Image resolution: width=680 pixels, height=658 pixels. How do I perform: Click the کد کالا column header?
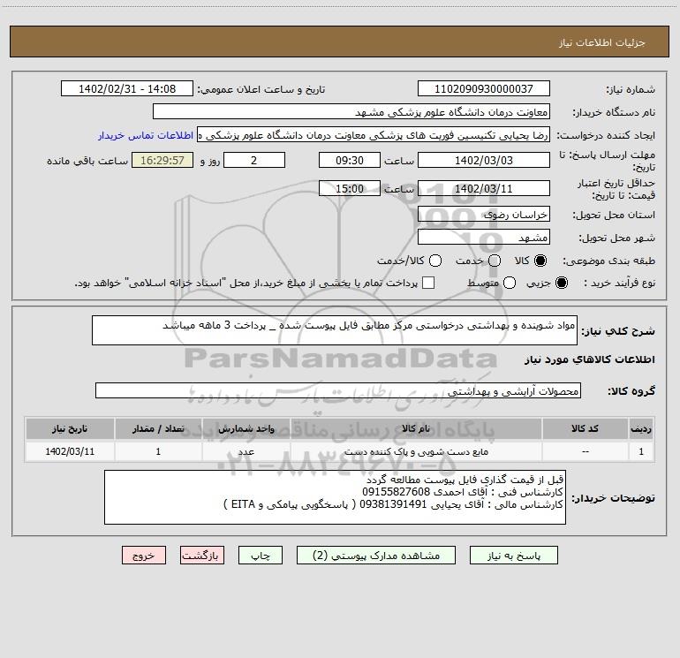(585, 429)
